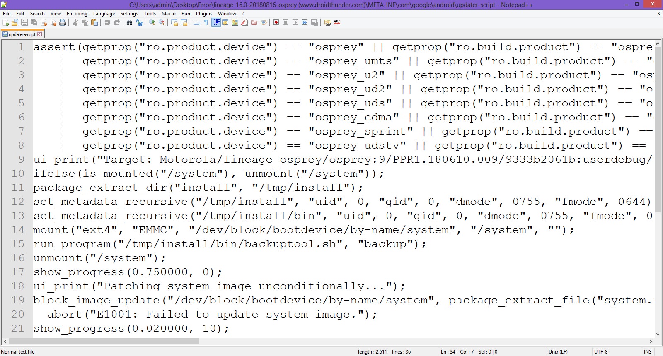Click UTF-8 encoding in status bar
The height and width of the screenshot is (356, 663).
(x=601, y=352)
